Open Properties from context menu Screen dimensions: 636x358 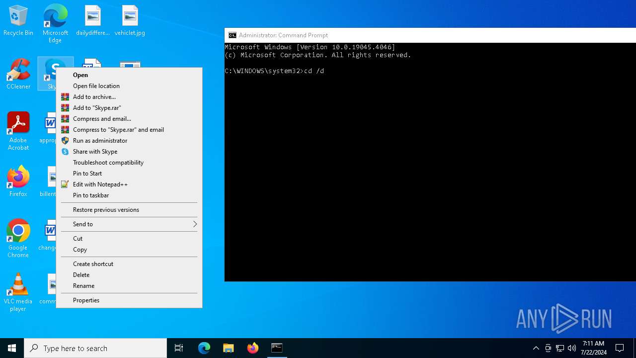click(129, 300)
